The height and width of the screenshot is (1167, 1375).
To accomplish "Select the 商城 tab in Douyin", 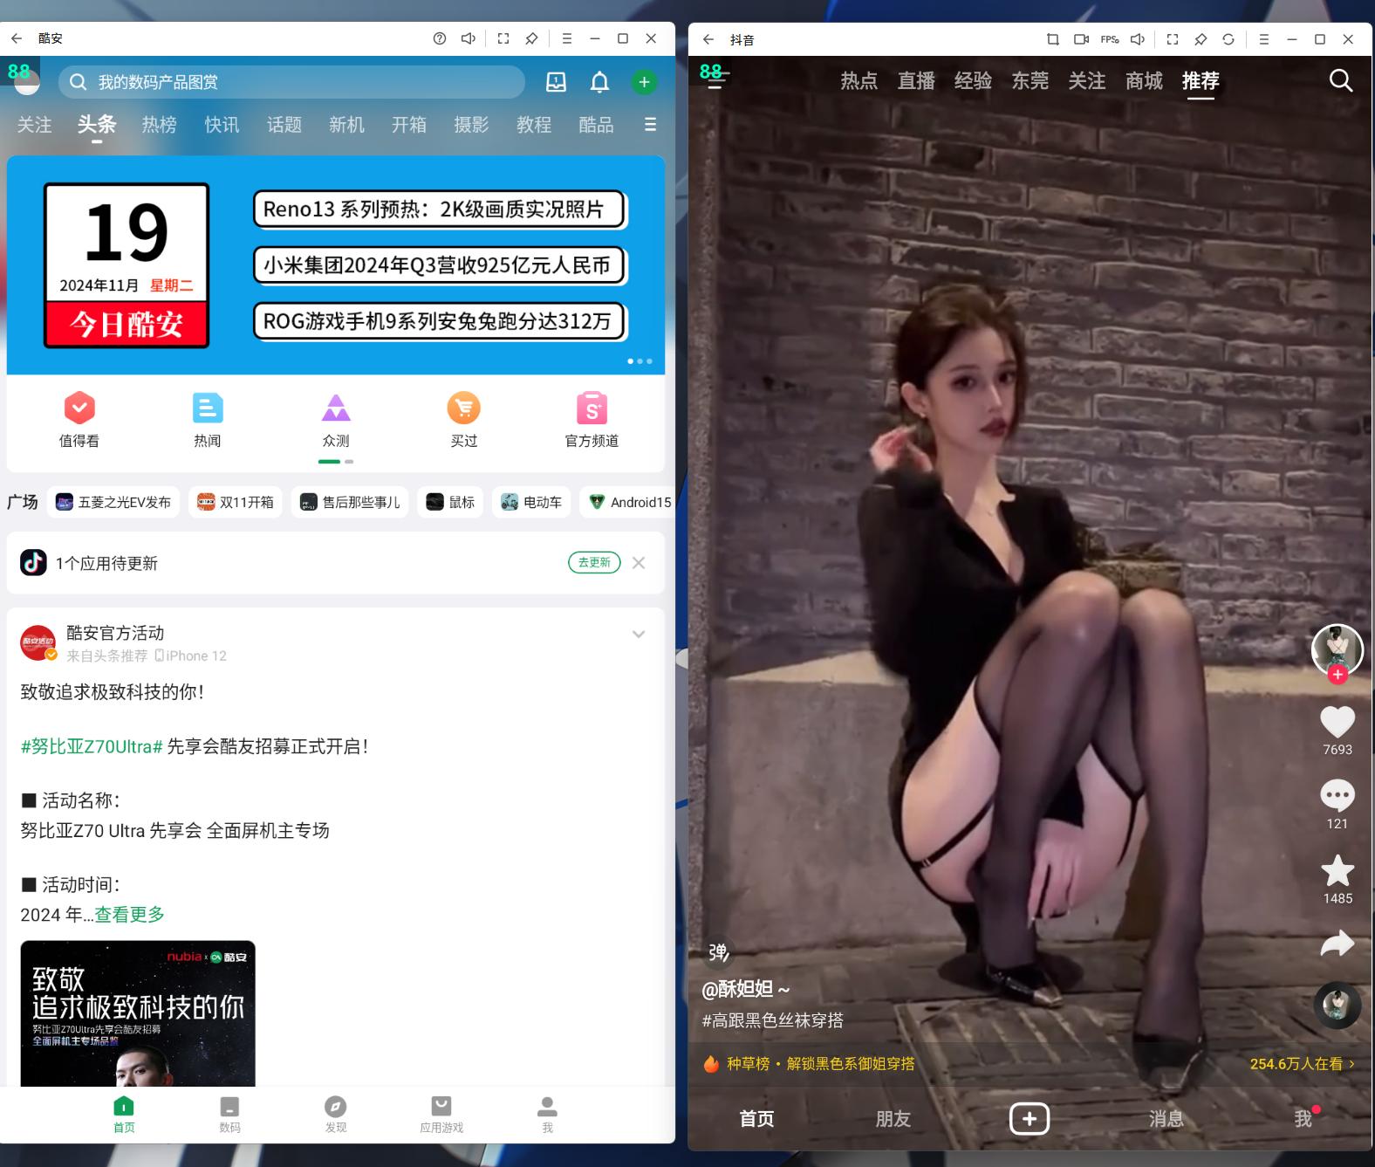I will click(x=1143, y=81).
